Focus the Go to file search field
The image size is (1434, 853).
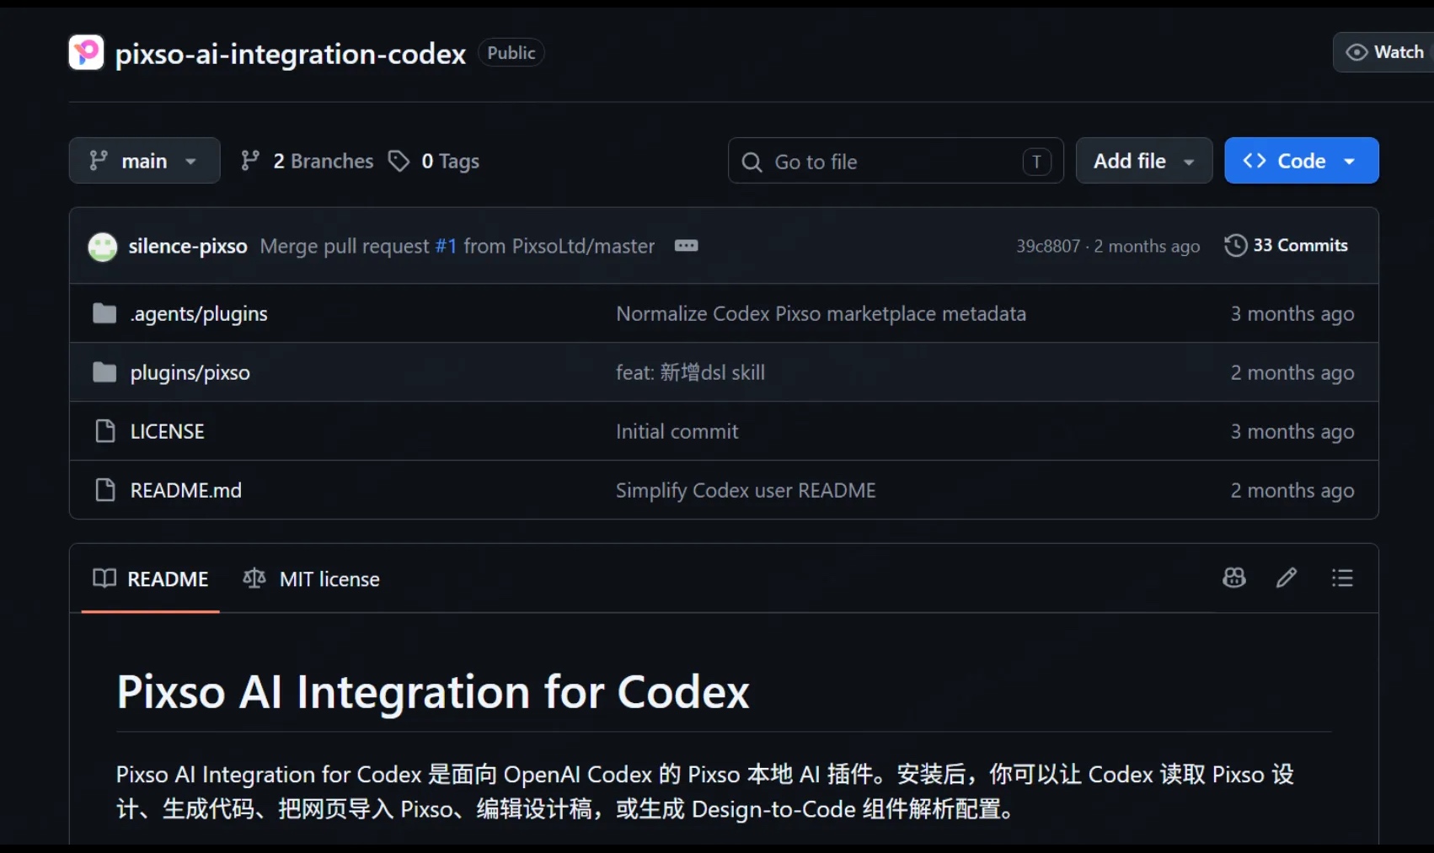click(896, 161)
